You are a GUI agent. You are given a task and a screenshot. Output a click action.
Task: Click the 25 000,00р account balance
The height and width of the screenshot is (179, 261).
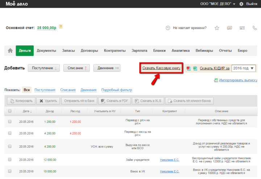coord(47,28)
